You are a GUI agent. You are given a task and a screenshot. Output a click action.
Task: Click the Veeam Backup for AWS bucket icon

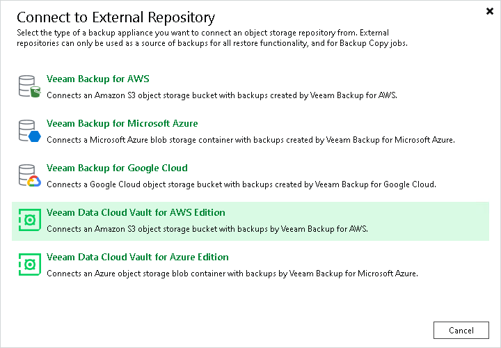pos(29,86)
